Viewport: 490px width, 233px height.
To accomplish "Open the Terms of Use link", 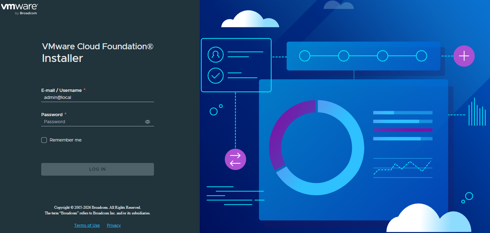I will pos(87,225).
